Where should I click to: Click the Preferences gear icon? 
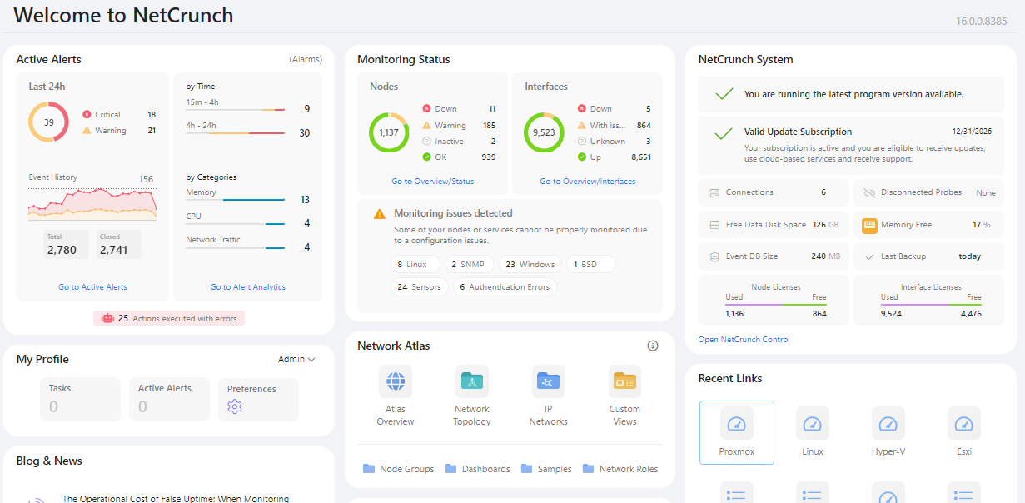tap(235, 406)
